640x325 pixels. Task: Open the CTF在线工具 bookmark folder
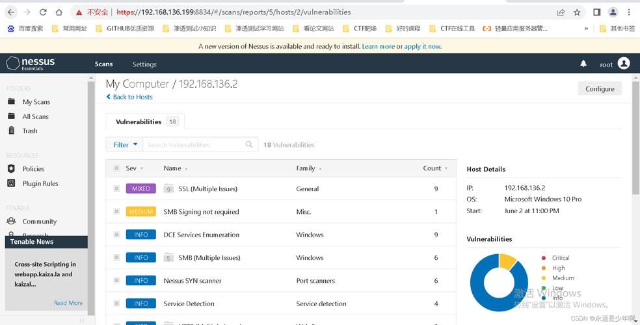click(x=452, y=29)
